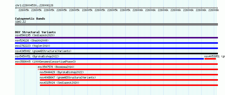This screenshot has height=95, width=225.
Task: Click the blue esv2762223 variant bar
Action: (x=116, y=48)
